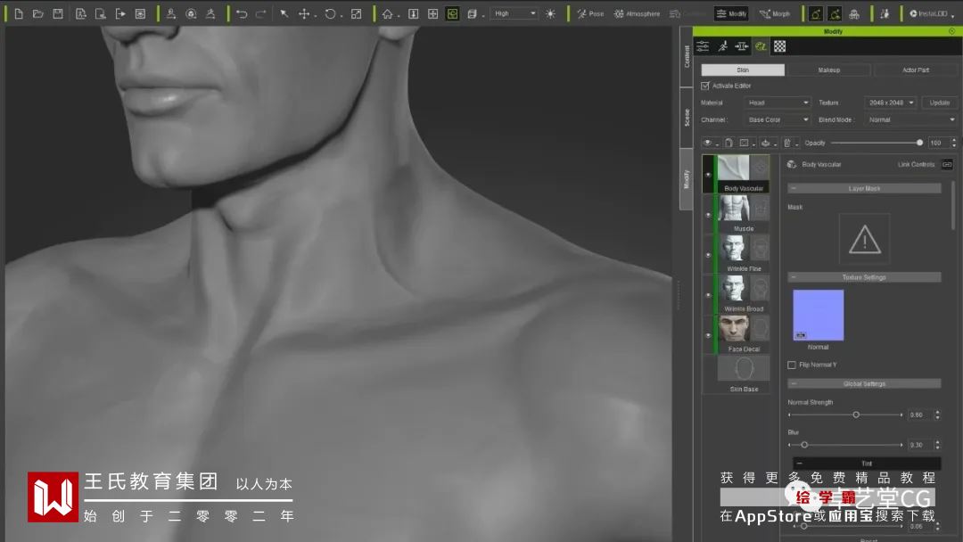Open the Channel dropdown showing Base Color
Viewport: 963px width, 542px height.
tap(778, 119)
